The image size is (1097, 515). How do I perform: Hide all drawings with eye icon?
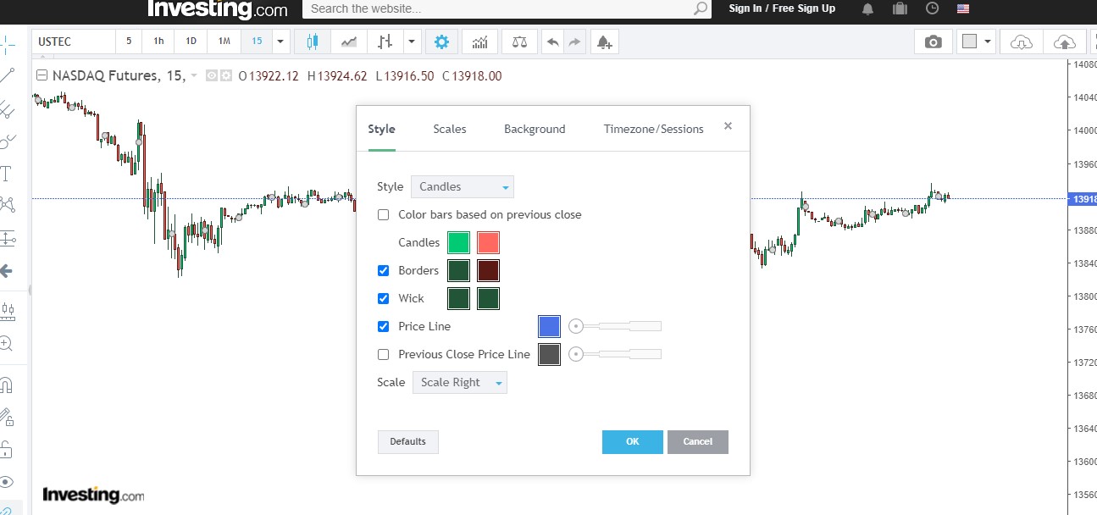[x=7, y=481]
